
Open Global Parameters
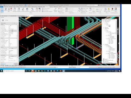tap(27, 10)
